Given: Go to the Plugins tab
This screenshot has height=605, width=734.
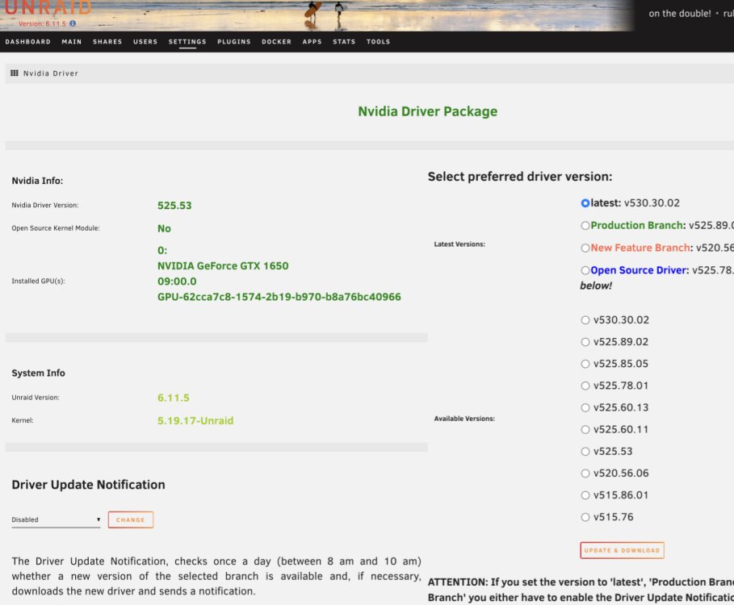Looking at the screenshot, I should coord(234,42).
